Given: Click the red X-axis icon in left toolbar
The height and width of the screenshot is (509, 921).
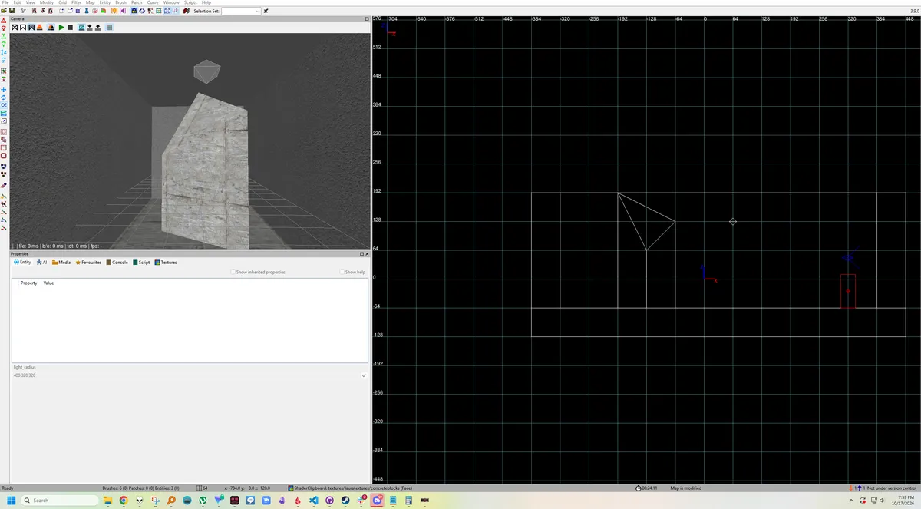Looking at the screenshot, I should 4,19.
